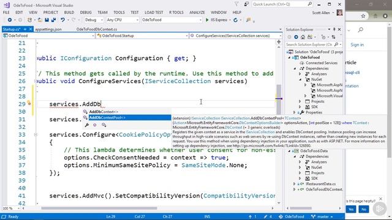Click the vertical editor scrollbar thumb
The width and height of the screenshot is (392, 220).
click(x=279, y=100)
